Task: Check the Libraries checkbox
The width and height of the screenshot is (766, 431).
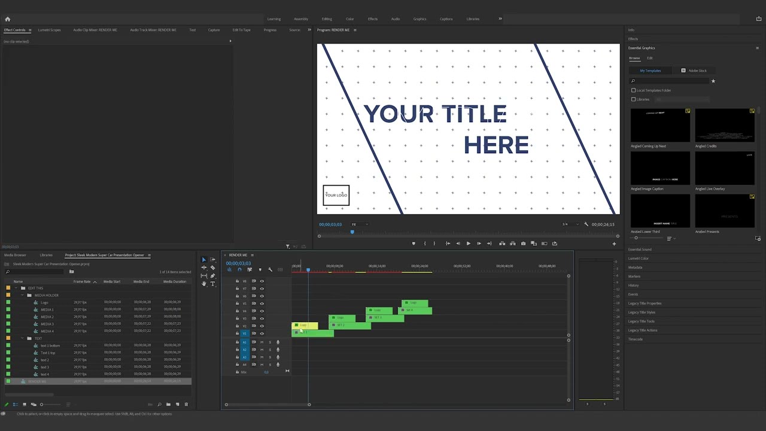Action: click(x=634, y=99)
